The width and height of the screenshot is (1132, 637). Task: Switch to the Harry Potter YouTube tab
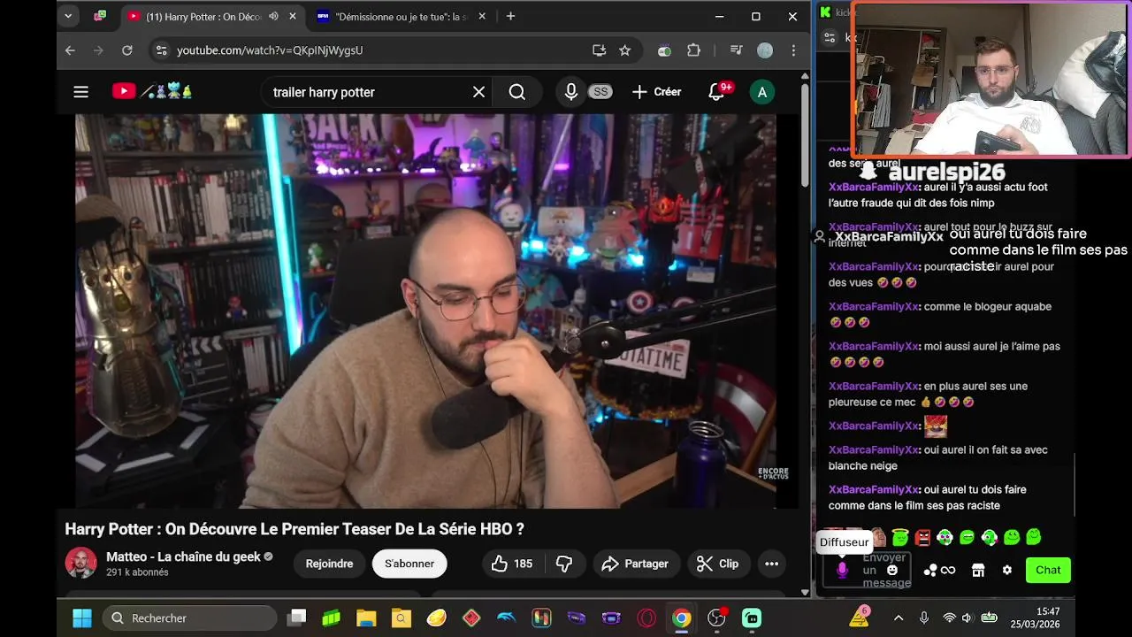click(x=212, y=16)
